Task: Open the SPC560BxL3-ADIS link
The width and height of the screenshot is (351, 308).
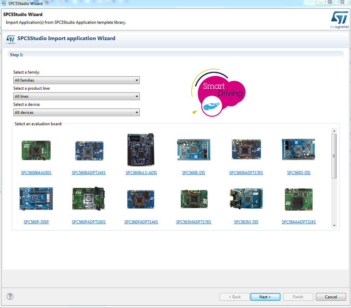Action: pyautogui.click(x=141, y=173)
